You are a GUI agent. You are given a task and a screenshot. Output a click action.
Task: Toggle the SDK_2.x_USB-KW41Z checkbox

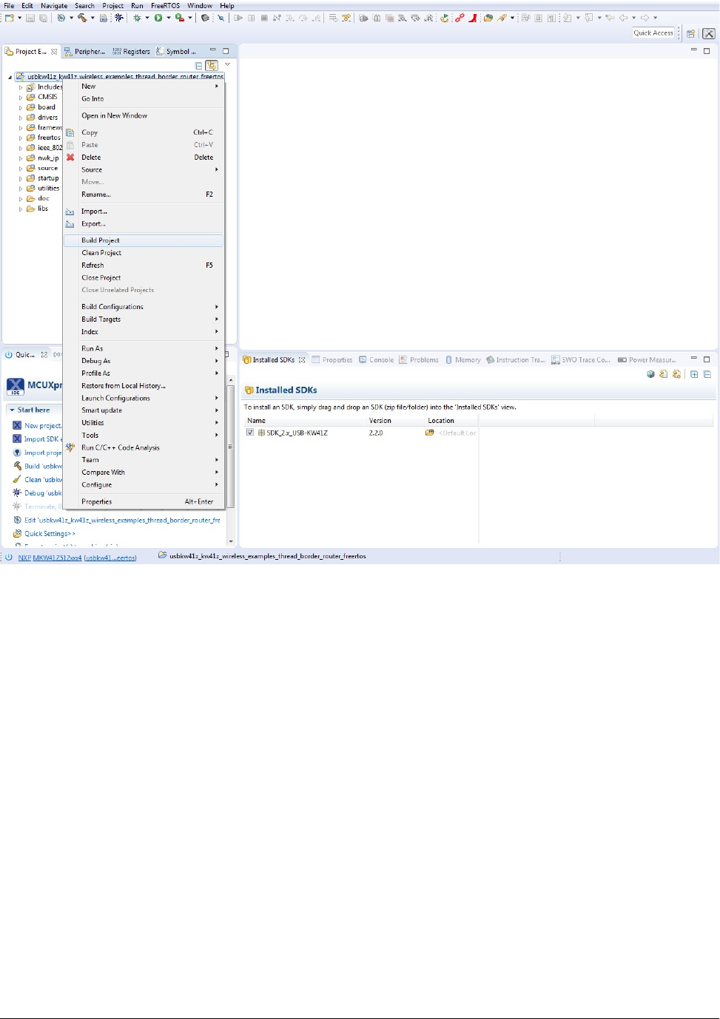pyautogui.click(x=250, y=433)
